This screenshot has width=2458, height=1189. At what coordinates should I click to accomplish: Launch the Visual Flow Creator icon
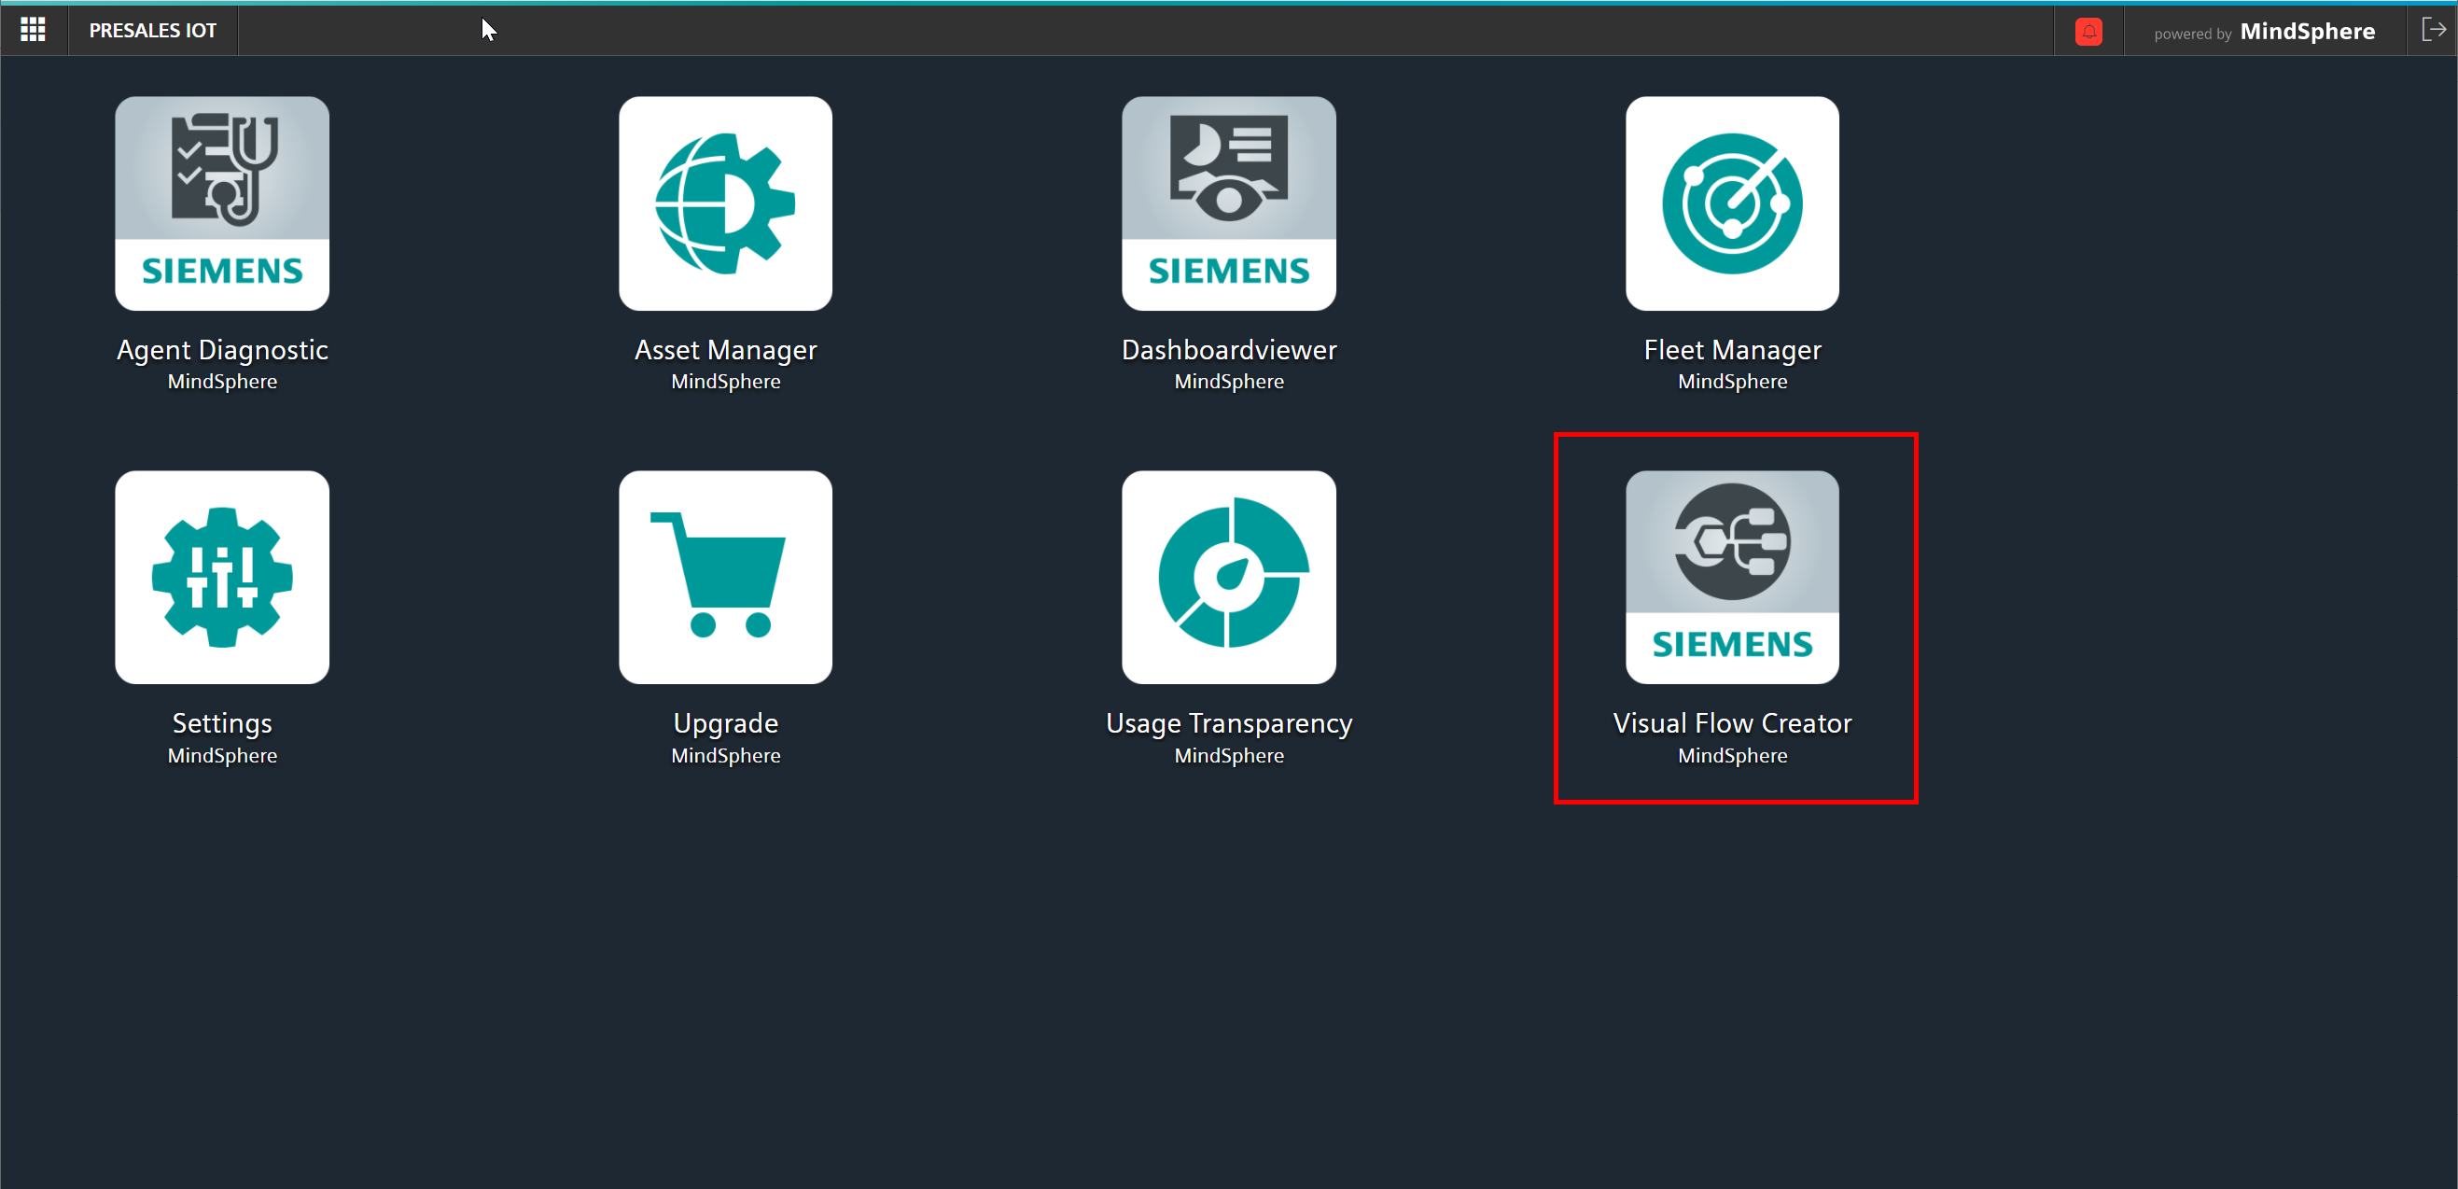[1732, 577]
